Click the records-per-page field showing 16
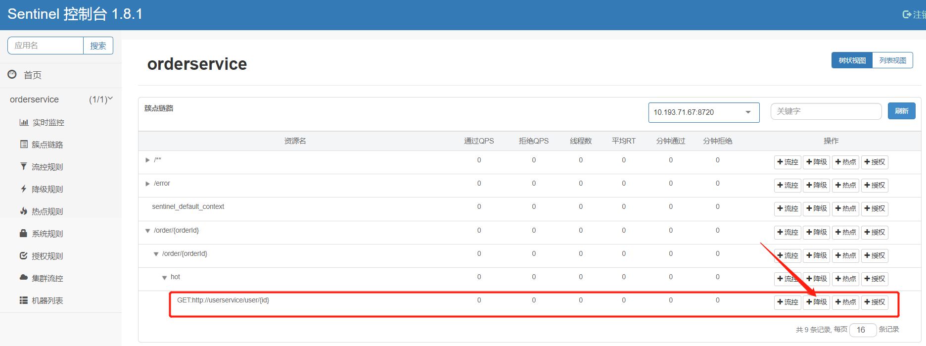 pyautogui.click(x=863, y=330)
